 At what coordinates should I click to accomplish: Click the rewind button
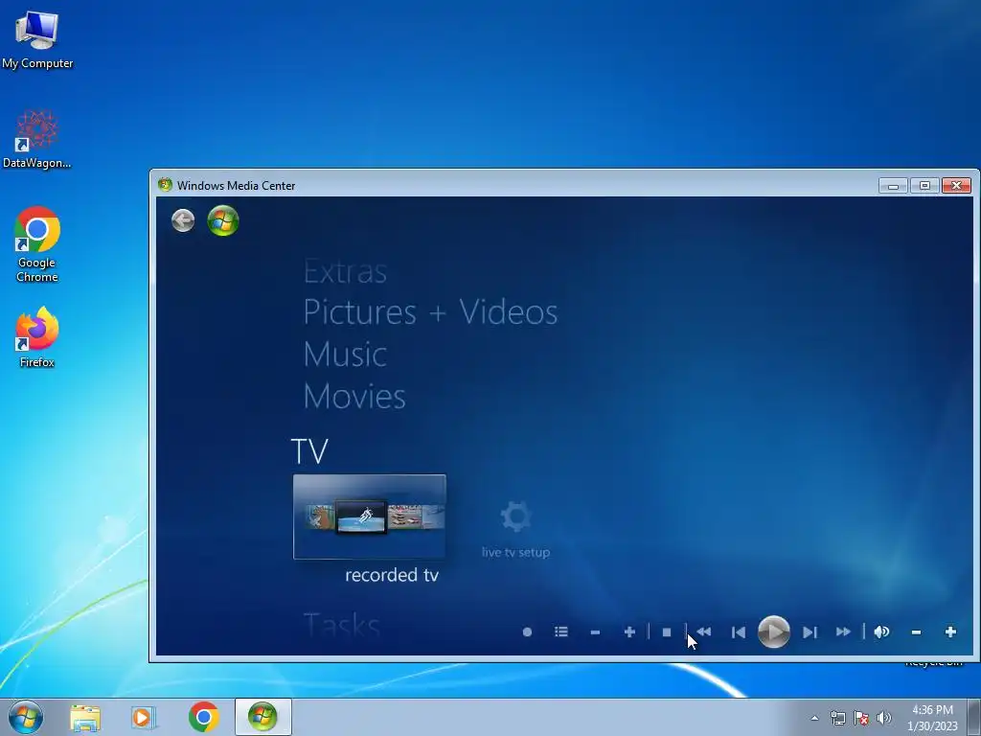pyautogui.click(x=704, y=632)
